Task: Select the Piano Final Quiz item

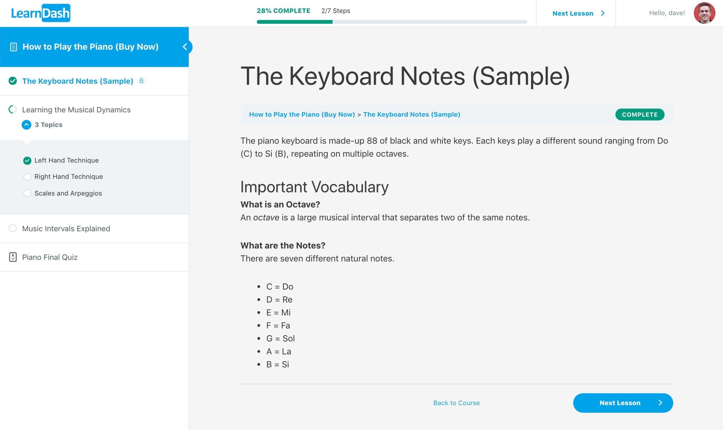Action: (x=50, y=257)
